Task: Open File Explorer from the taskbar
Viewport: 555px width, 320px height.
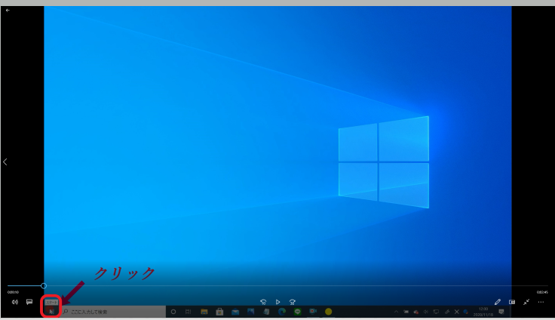Action: point(204,311)
